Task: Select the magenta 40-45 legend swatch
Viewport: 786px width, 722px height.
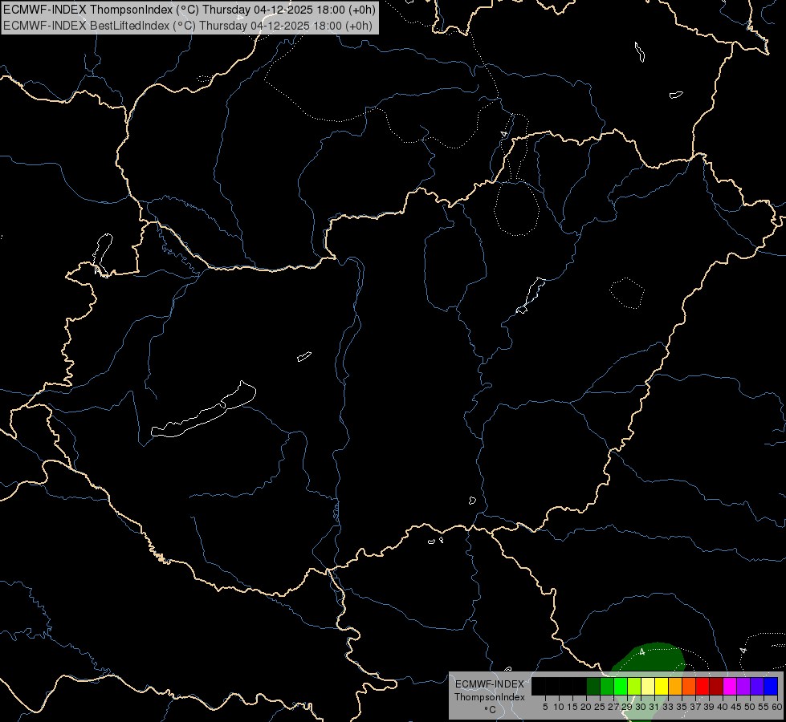Action: pyautogui.click(x=730, y=686)
